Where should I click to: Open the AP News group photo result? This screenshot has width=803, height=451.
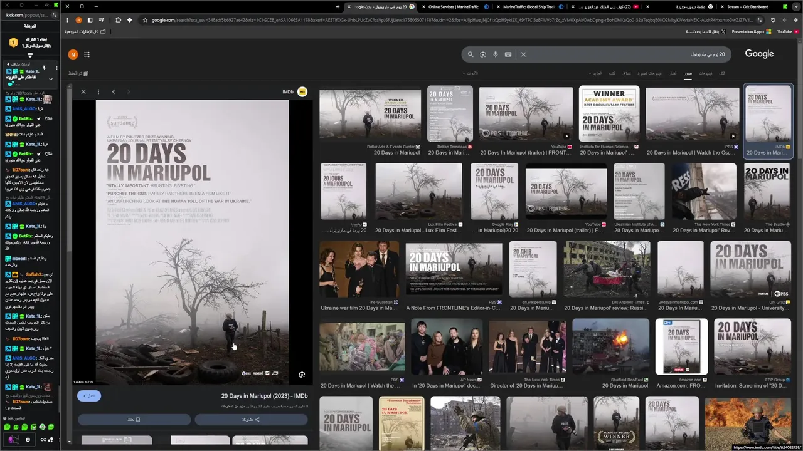click(447, 346)
